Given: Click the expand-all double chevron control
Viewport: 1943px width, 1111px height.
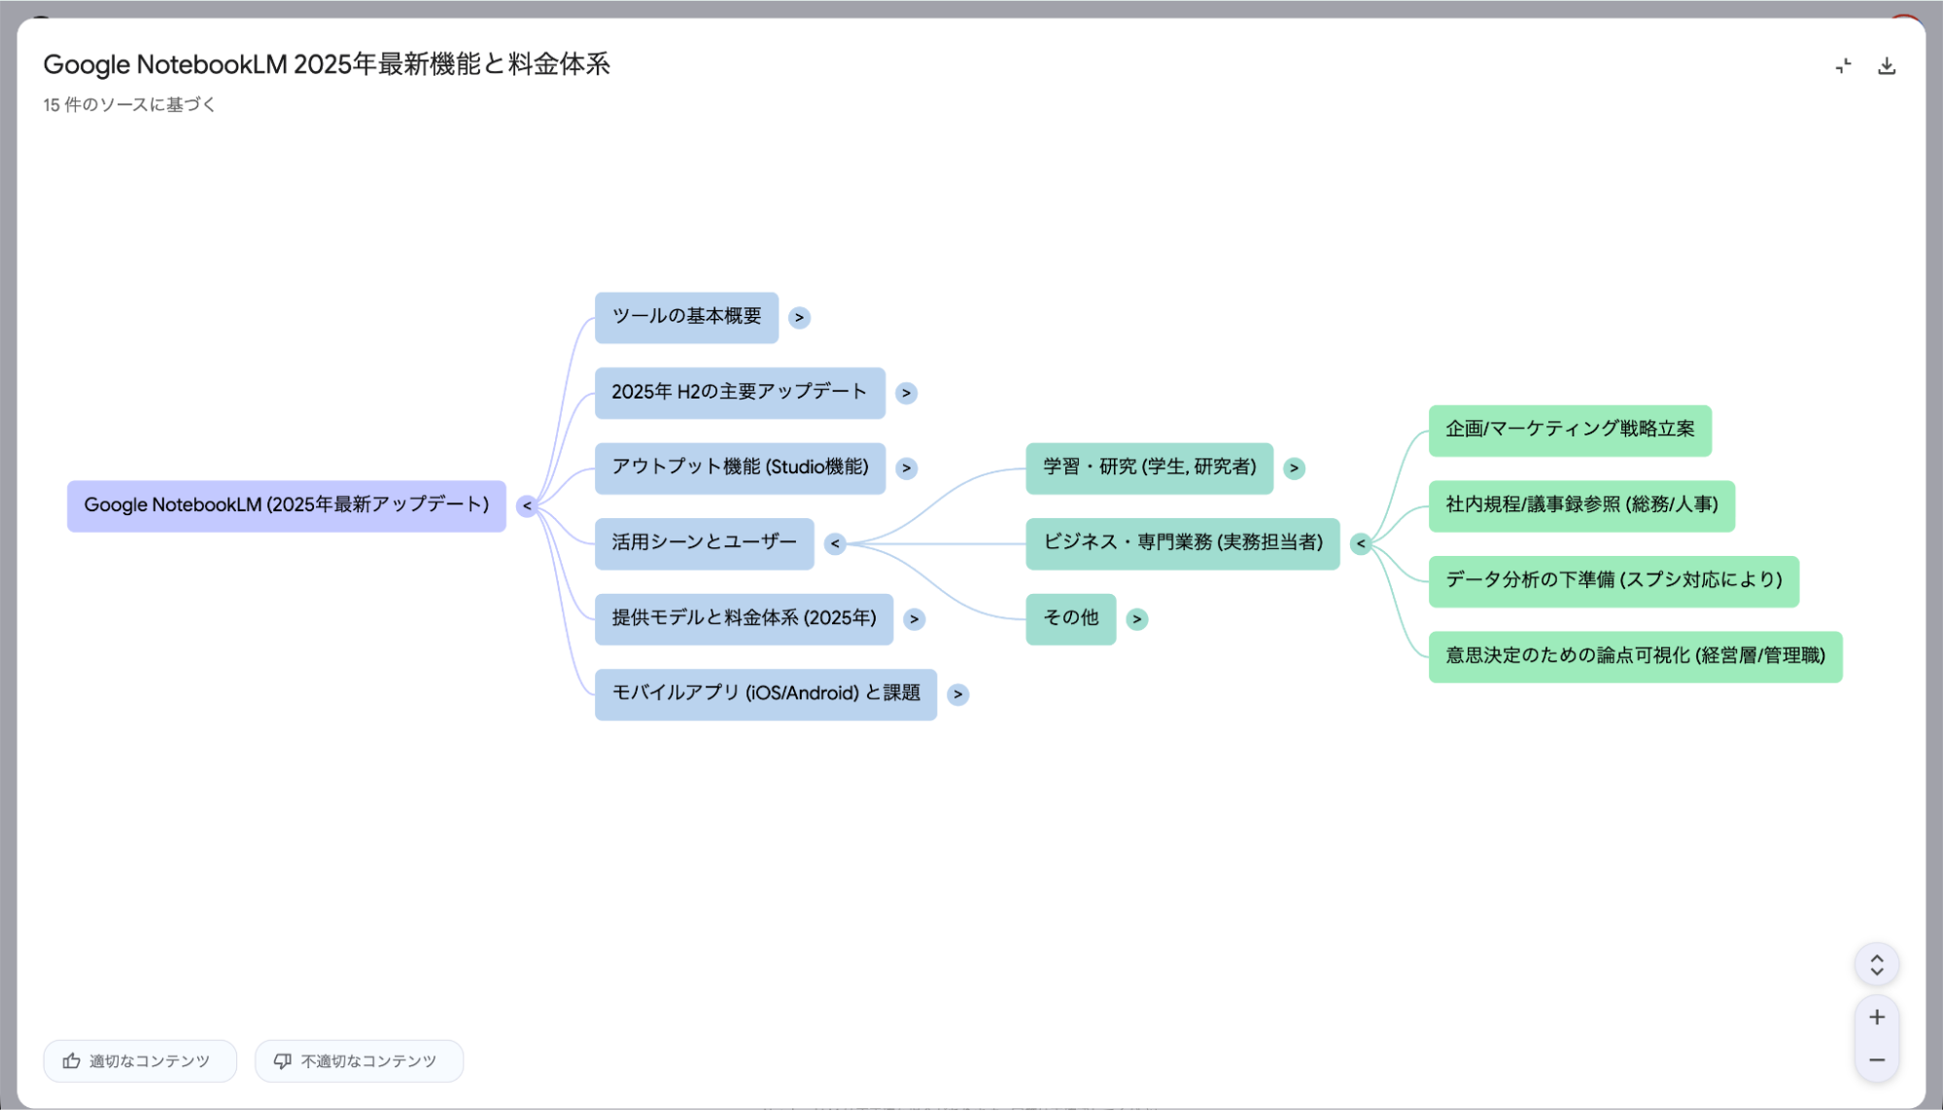Looking at the screenshot, I should [1877, 964].
